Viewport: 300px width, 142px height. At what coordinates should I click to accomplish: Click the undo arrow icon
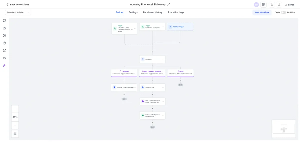(x=272, y=5)
